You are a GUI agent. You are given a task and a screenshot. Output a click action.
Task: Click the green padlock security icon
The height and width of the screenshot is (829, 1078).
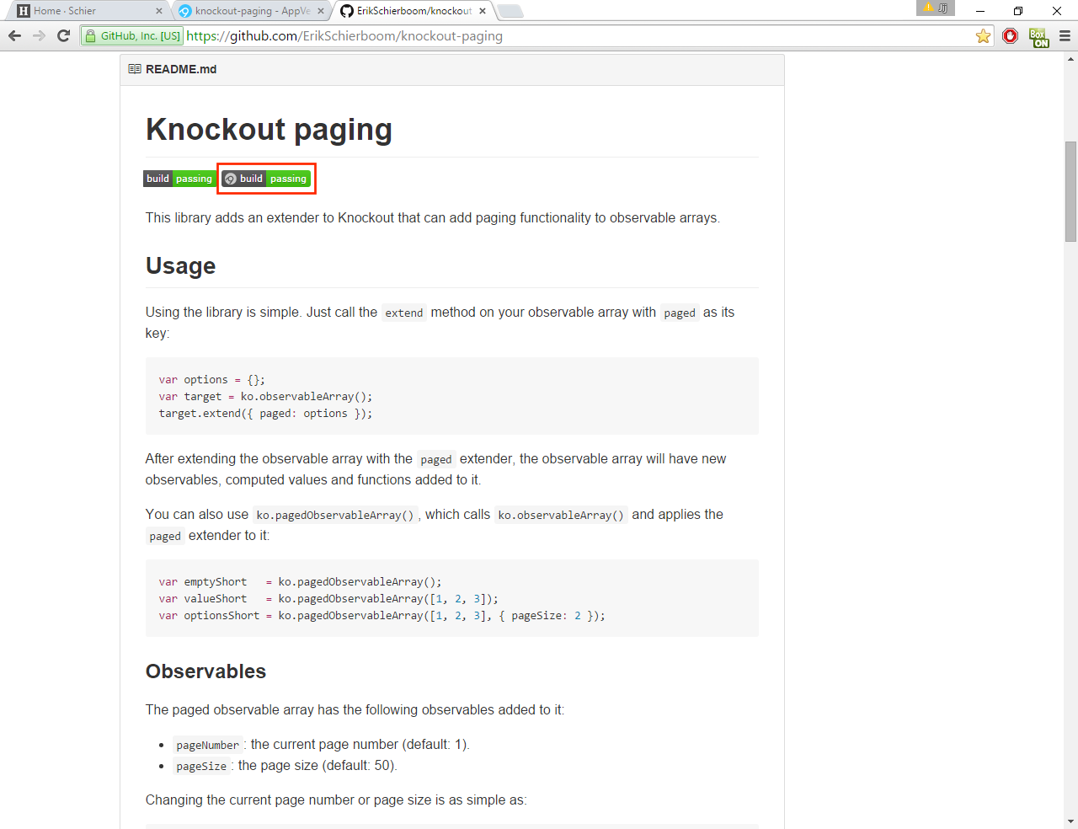click(91, 36)
